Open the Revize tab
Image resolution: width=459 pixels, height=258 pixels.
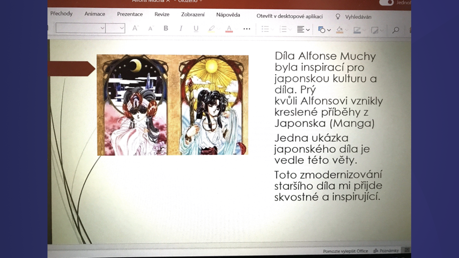point(162,14)
